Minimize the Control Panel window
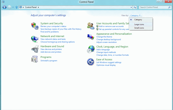This screenshot has width=173, height=110. (158, 1)
